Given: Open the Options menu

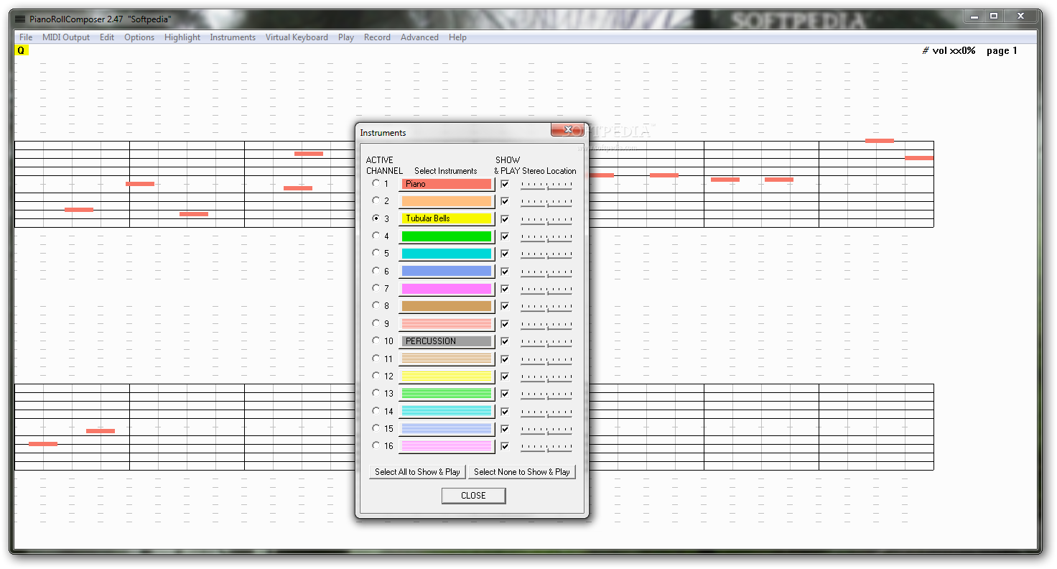Looking at the screenshot, I should click(139, 37).
